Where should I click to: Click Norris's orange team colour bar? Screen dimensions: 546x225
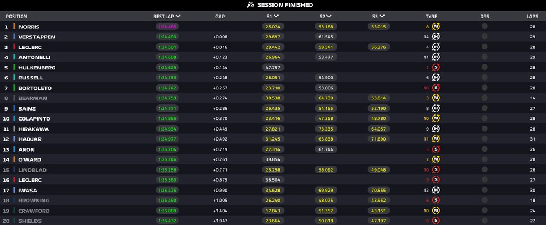pyautogui.click(x=14, y=27)
